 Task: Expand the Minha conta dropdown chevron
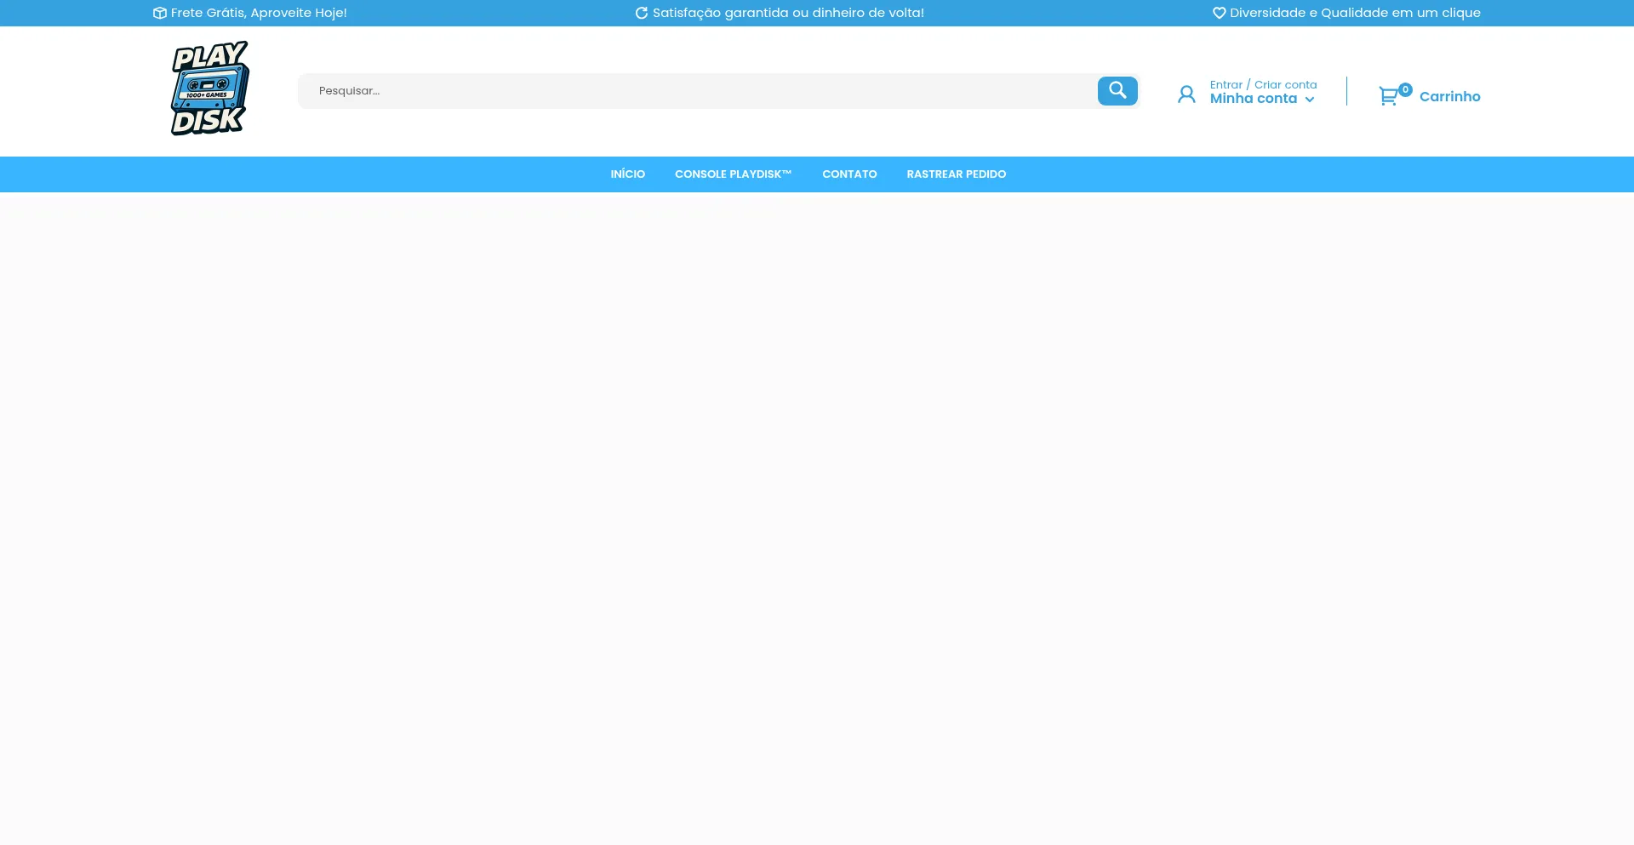point(1310,100)
